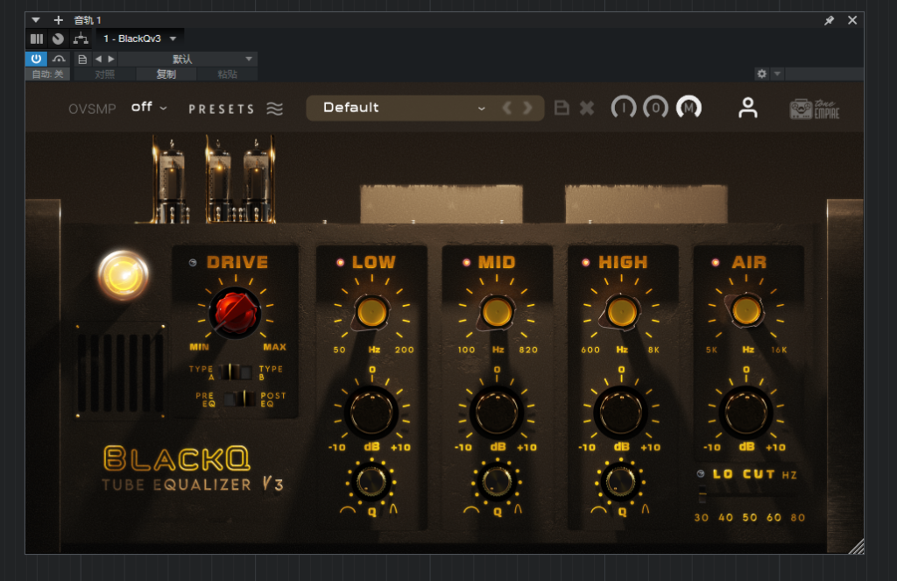The height and width of the screenshot is (581, 897).
Task: Click the Tone Empire logo
Action: point(814,109)
